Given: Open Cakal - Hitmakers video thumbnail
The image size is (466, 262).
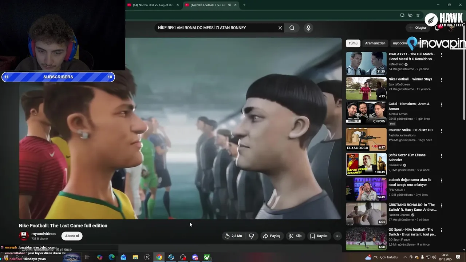Looking at the screenshot, I should tap(366, 113).
